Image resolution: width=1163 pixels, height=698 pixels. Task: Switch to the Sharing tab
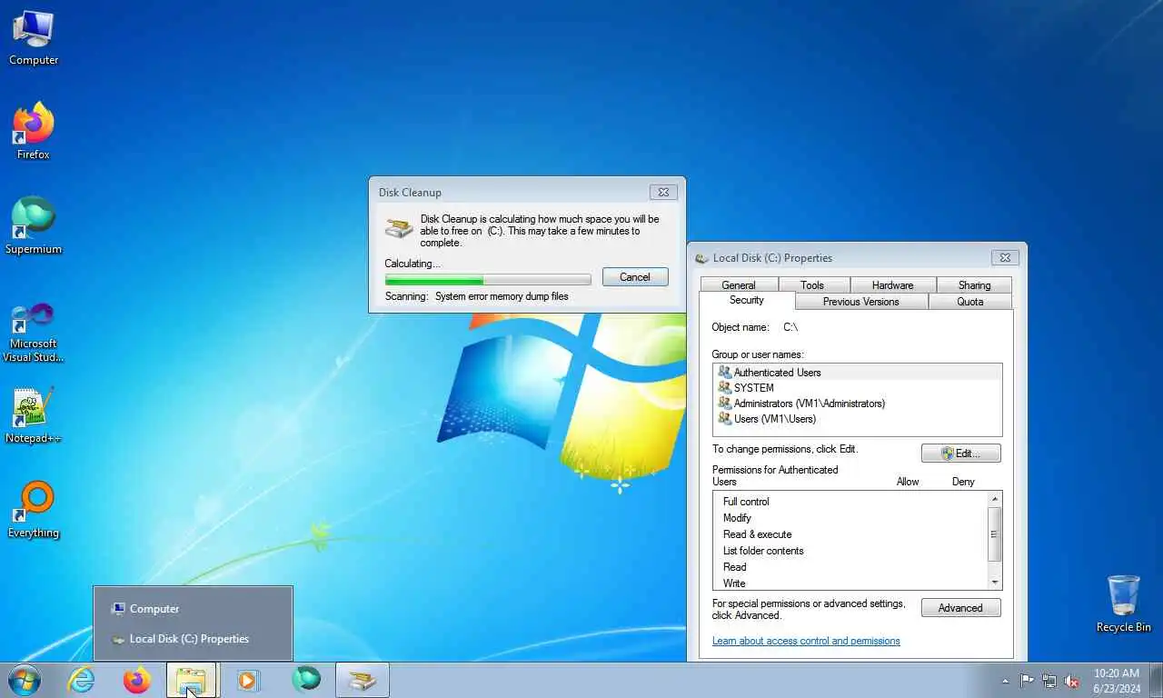coord(974,285)
